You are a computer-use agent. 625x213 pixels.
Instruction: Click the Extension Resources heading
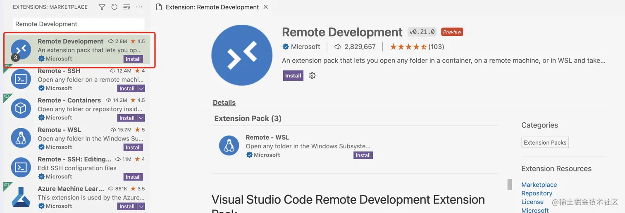556,169
